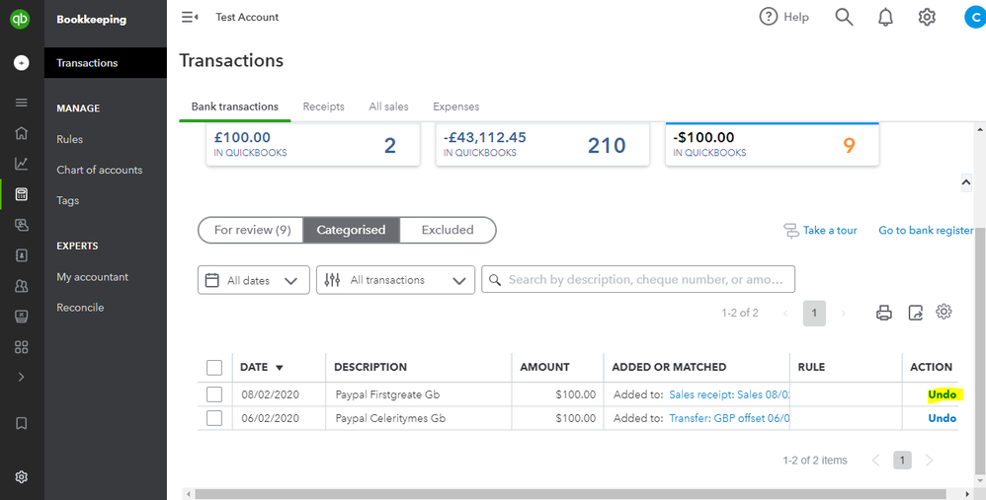Open table settings gear above Action column
986x500 pixels.
click(x=944, y=312)
